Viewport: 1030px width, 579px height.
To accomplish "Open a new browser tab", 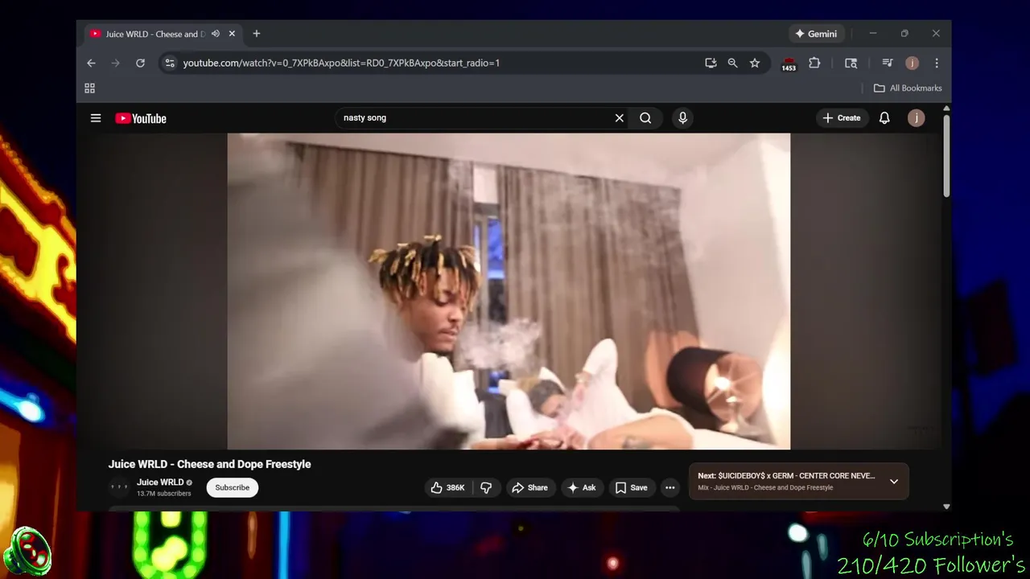I will tap(257, 34).
